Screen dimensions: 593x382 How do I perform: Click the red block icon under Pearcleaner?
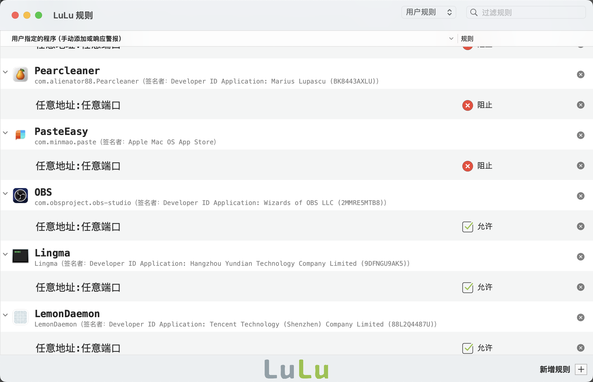[x=468, y=105]
